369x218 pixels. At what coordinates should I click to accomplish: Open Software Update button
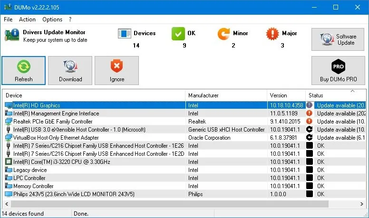click(x=338, y=39)
